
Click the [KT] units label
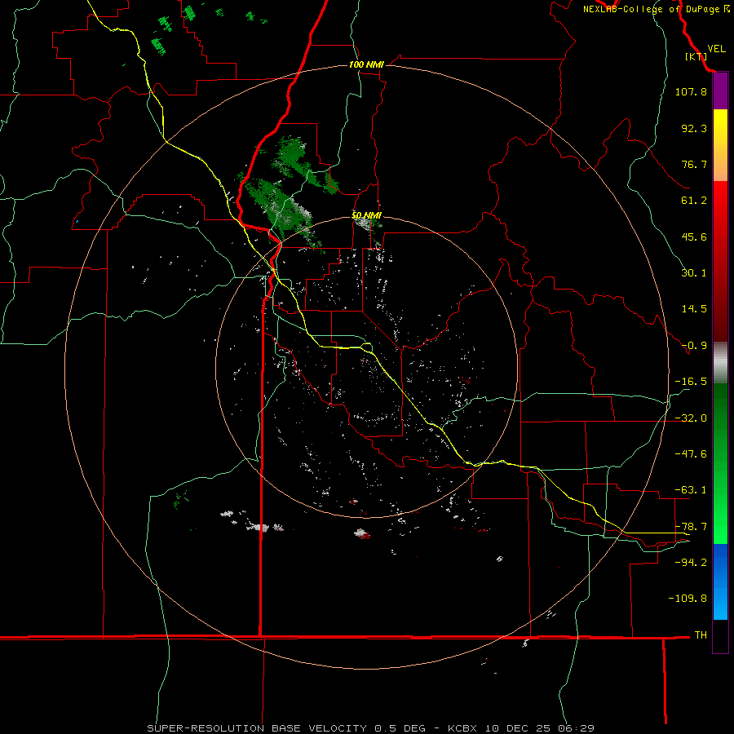(696, 56)
